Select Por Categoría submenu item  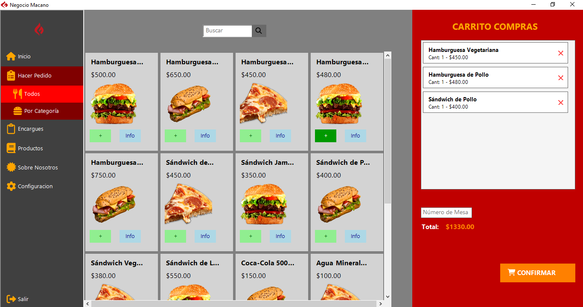pos(42,111)
